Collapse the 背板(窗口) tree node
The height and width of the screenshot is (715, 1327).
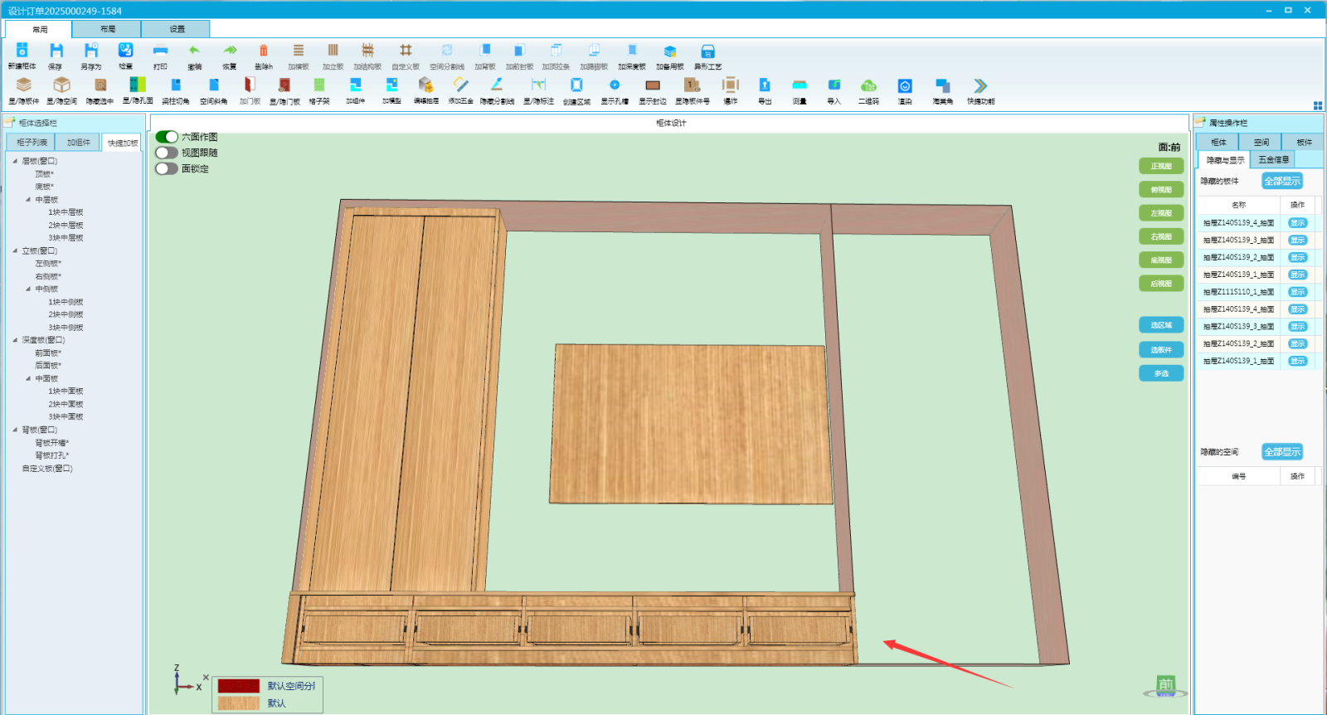tap(15, 430)
